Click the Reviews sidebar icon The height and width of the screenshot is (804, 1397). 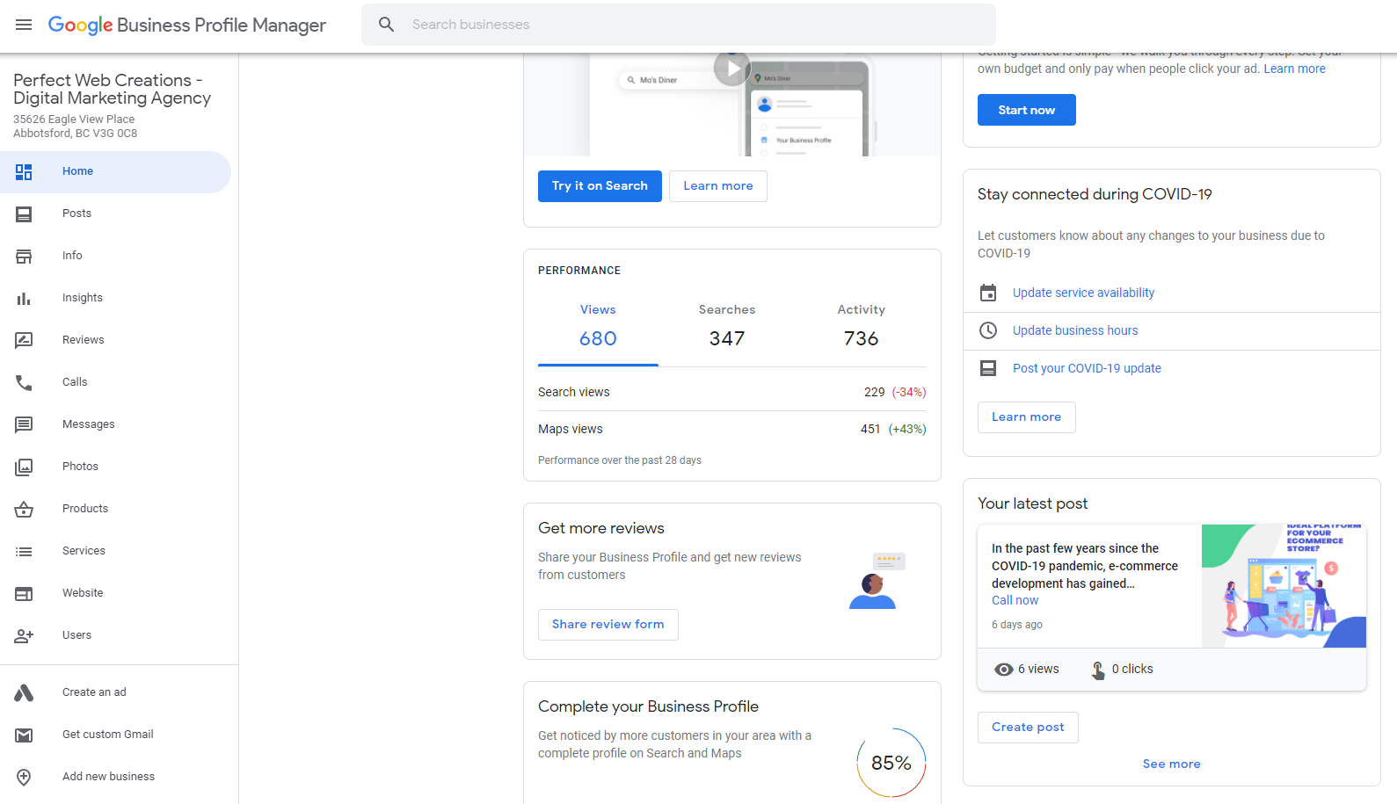click(24, 341)
